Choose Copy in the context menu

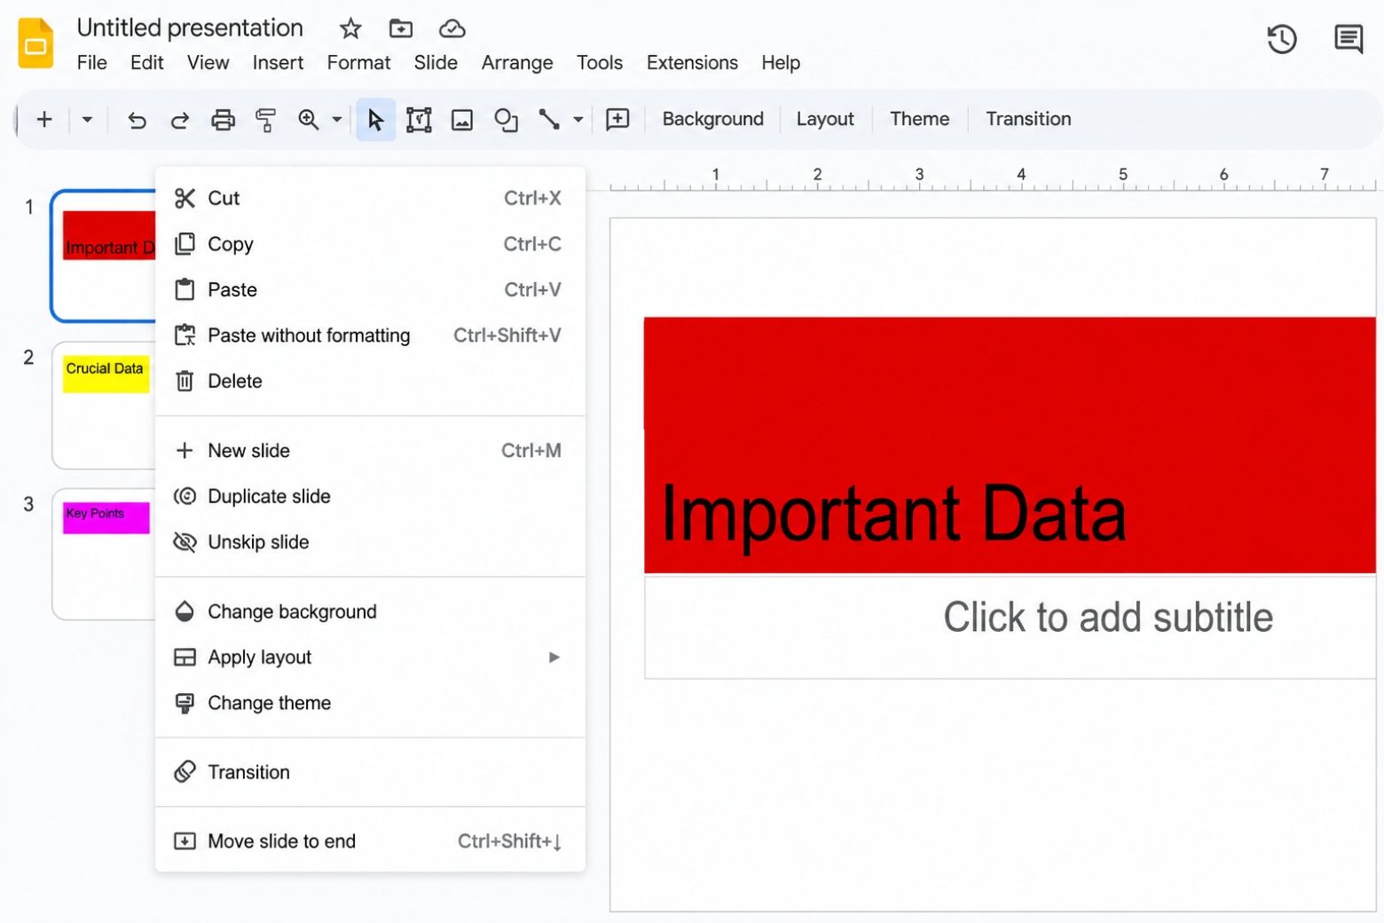(370, 244)
